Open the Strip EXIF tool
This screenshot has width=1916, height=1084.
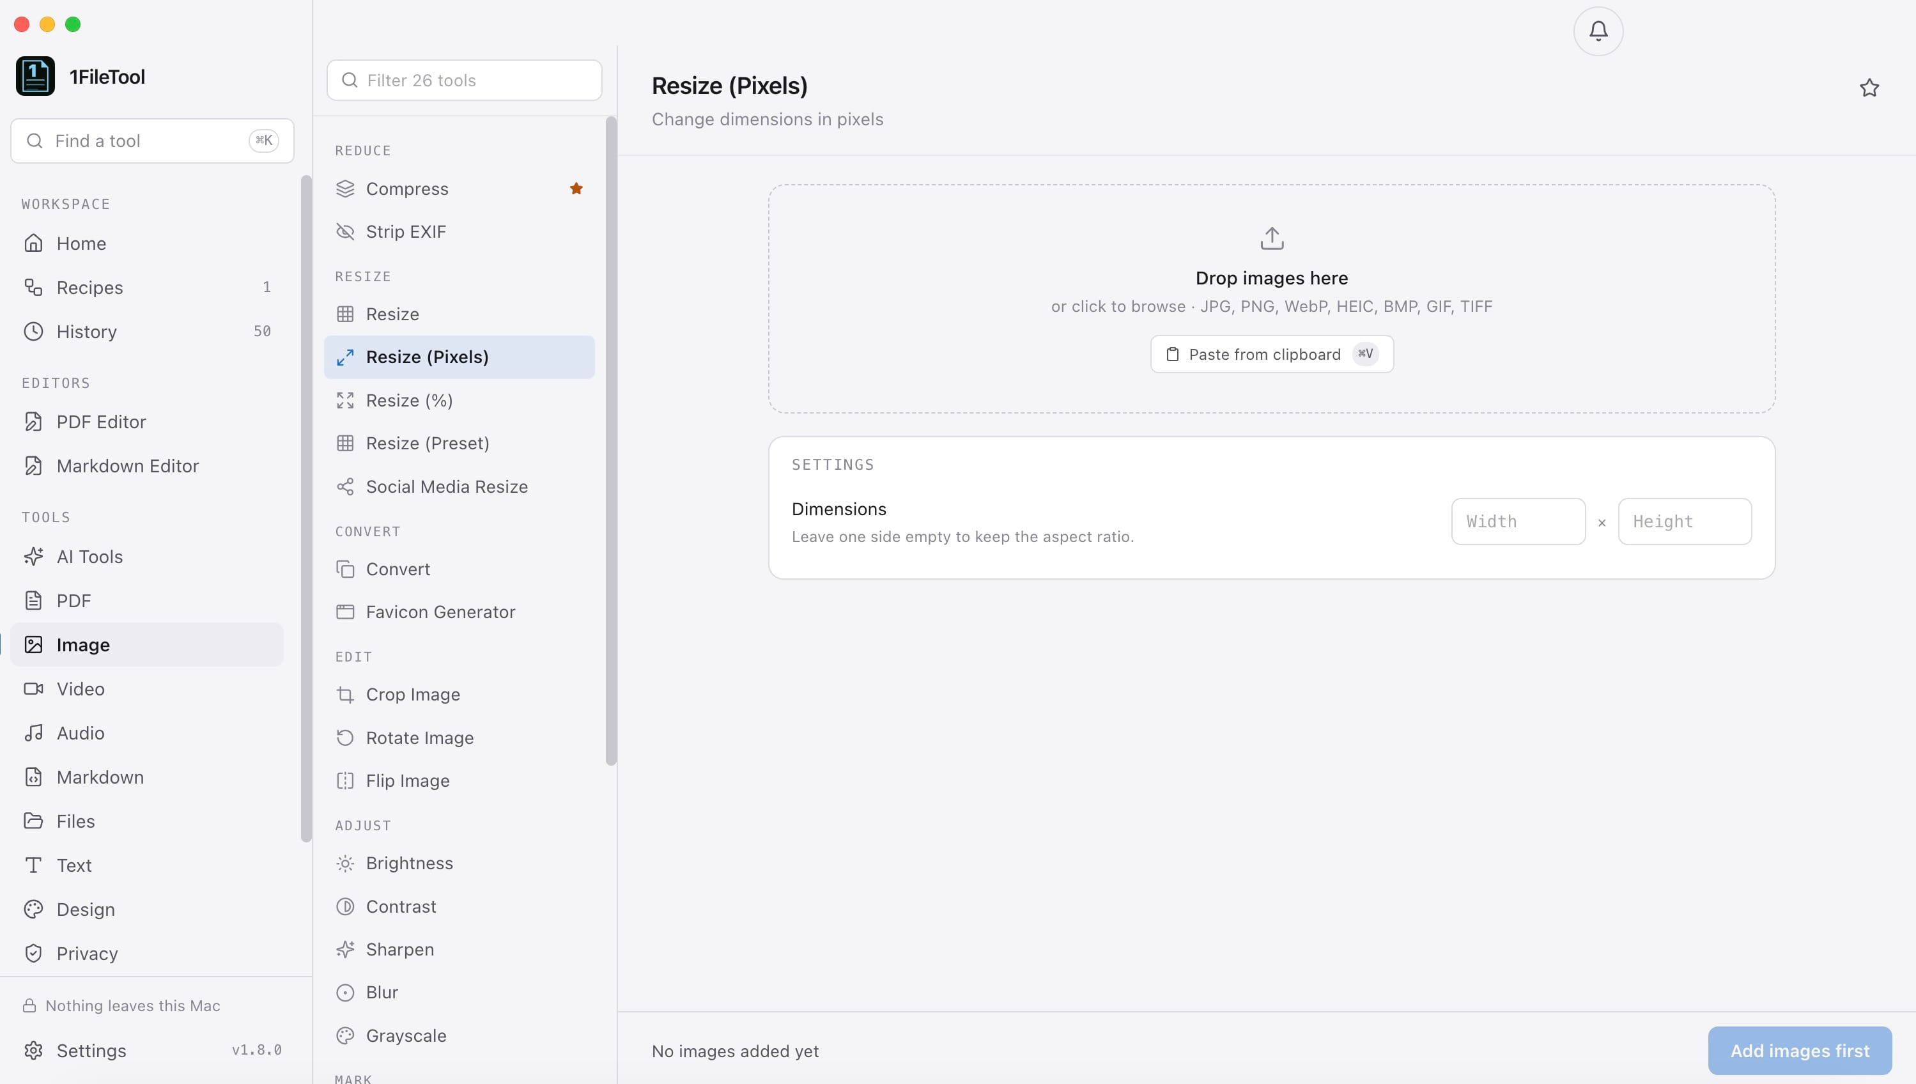point(460,231)
